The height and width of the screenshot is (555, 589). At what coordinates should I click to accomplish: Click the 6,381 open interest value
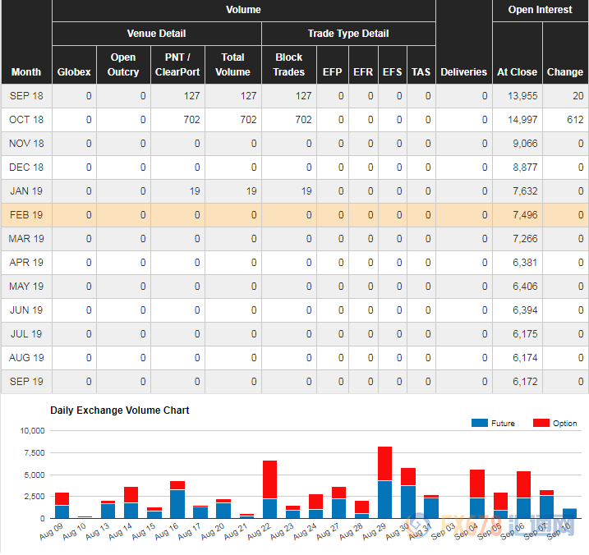[x=525, y=263]
